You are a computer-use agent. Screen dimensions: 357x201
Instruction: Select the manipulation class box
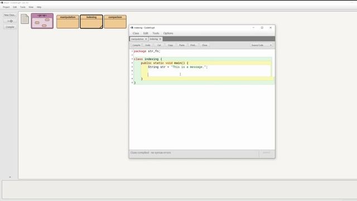click(67, 22)
